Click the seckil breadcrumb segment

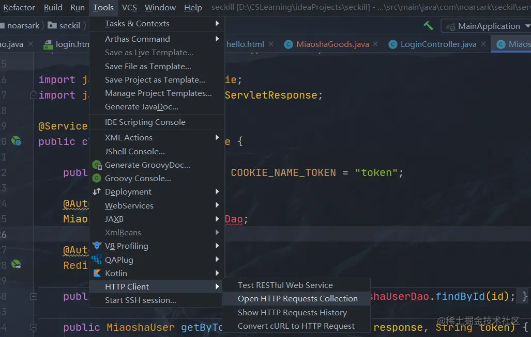coord(70,26)
